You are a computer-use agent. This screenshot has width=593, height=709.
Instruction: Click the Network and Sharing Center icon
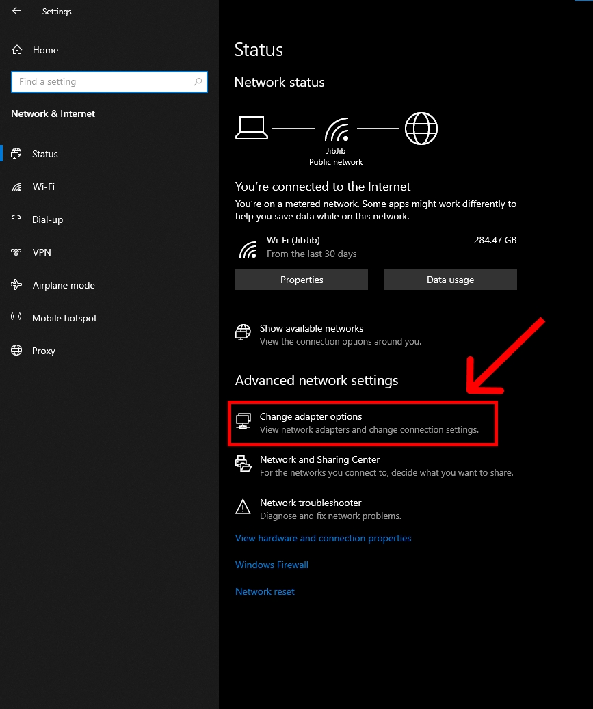coord(243,464)
